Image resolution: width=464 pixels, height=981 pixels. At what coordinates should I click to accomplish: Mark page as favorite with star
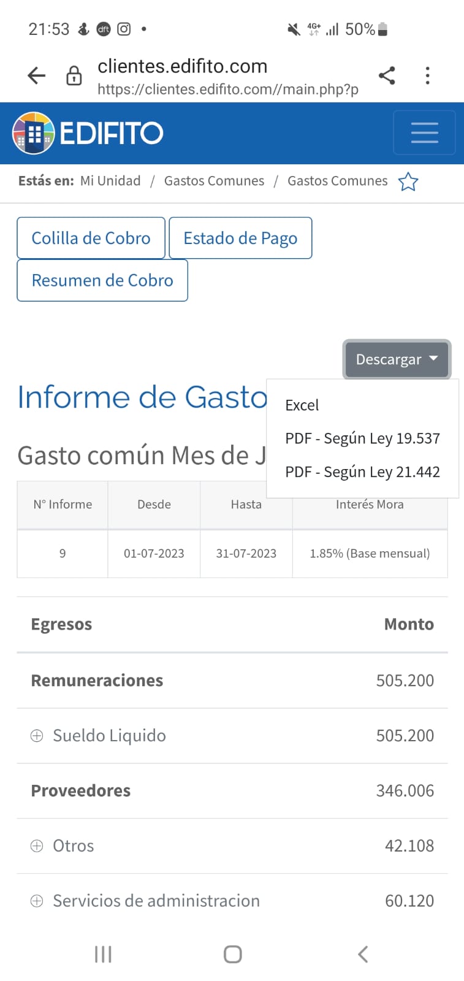[x=408, y=182]
